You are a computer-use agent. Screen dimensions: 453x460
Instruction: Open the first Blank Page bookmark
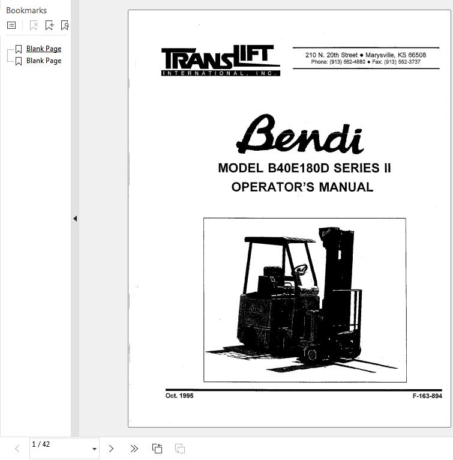coord(44,49)
